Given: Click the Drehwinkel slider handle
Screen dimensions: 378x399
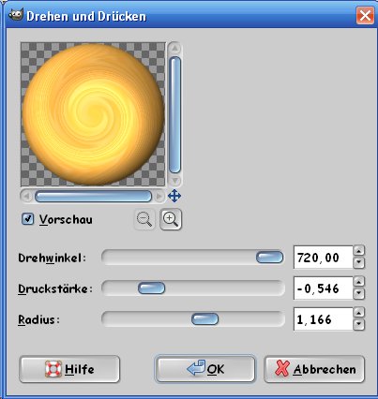Looking at the screenshot, I should (x=269, y=258).
